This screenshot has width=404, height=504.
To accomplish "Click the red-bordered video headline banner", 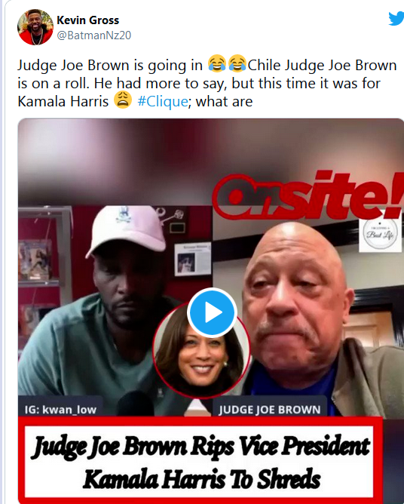I will coord(200,460).
